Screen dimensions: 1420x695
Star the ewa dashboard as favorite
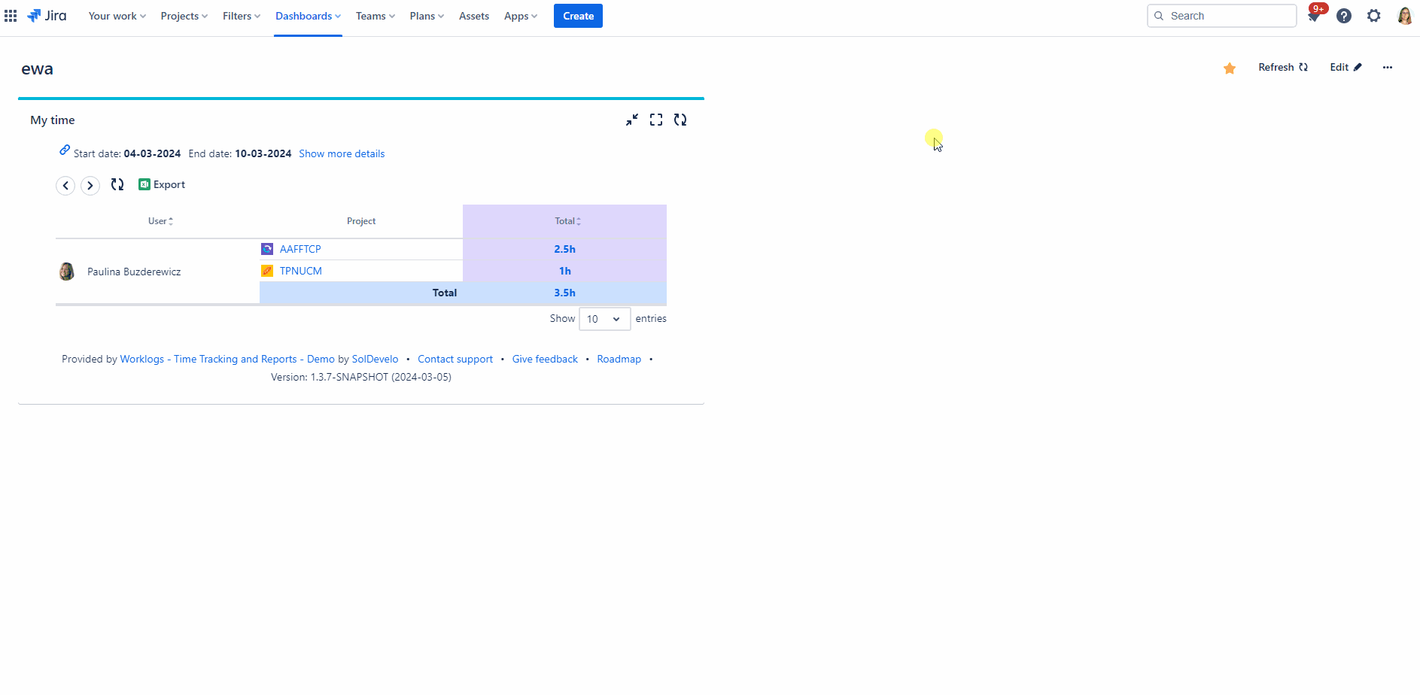click(1229, 68)
